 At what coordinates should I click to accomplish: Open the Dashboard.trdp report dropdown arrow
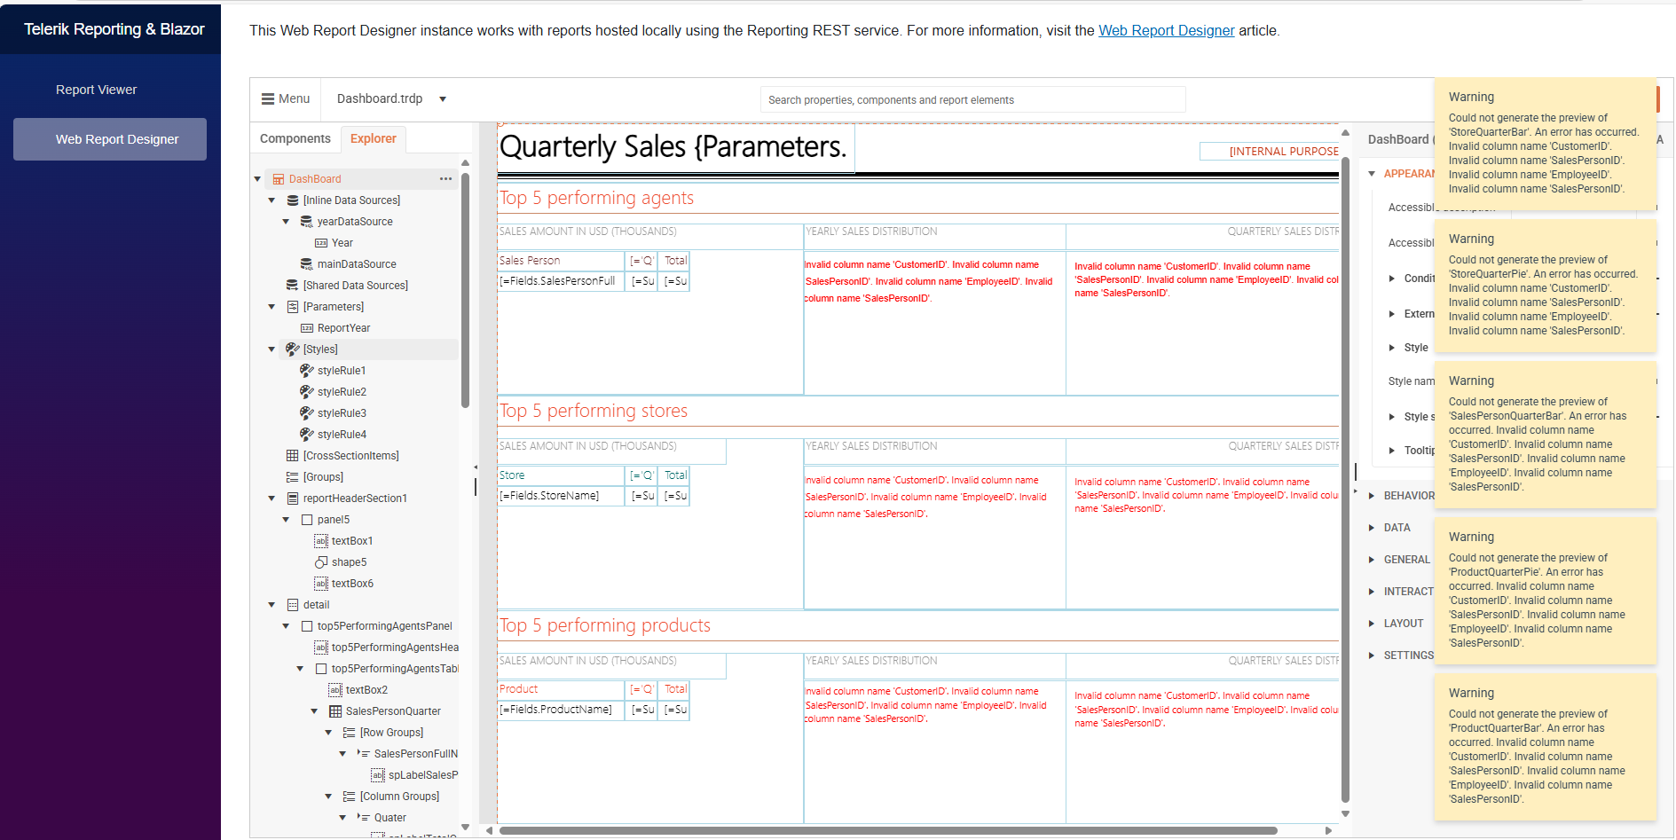[443, 99]
